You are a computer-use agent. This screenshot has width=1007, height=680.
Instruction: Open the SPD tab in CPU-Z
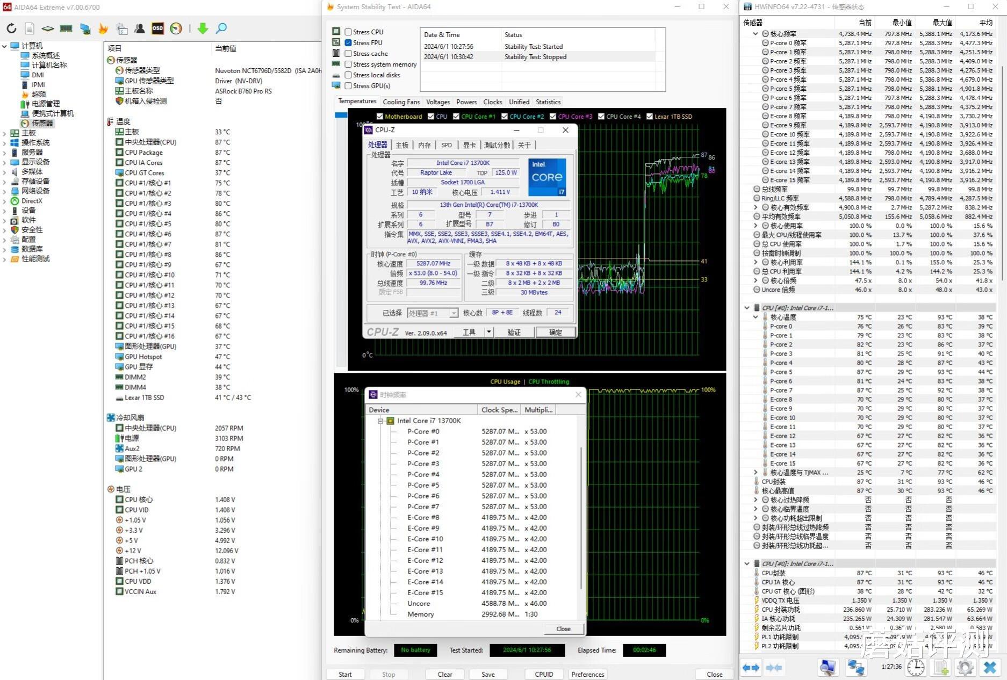click(x=447, y=145)
